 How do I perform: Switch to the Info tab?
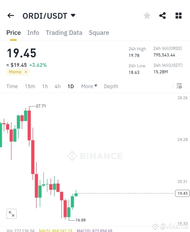[x=33, y=33]
